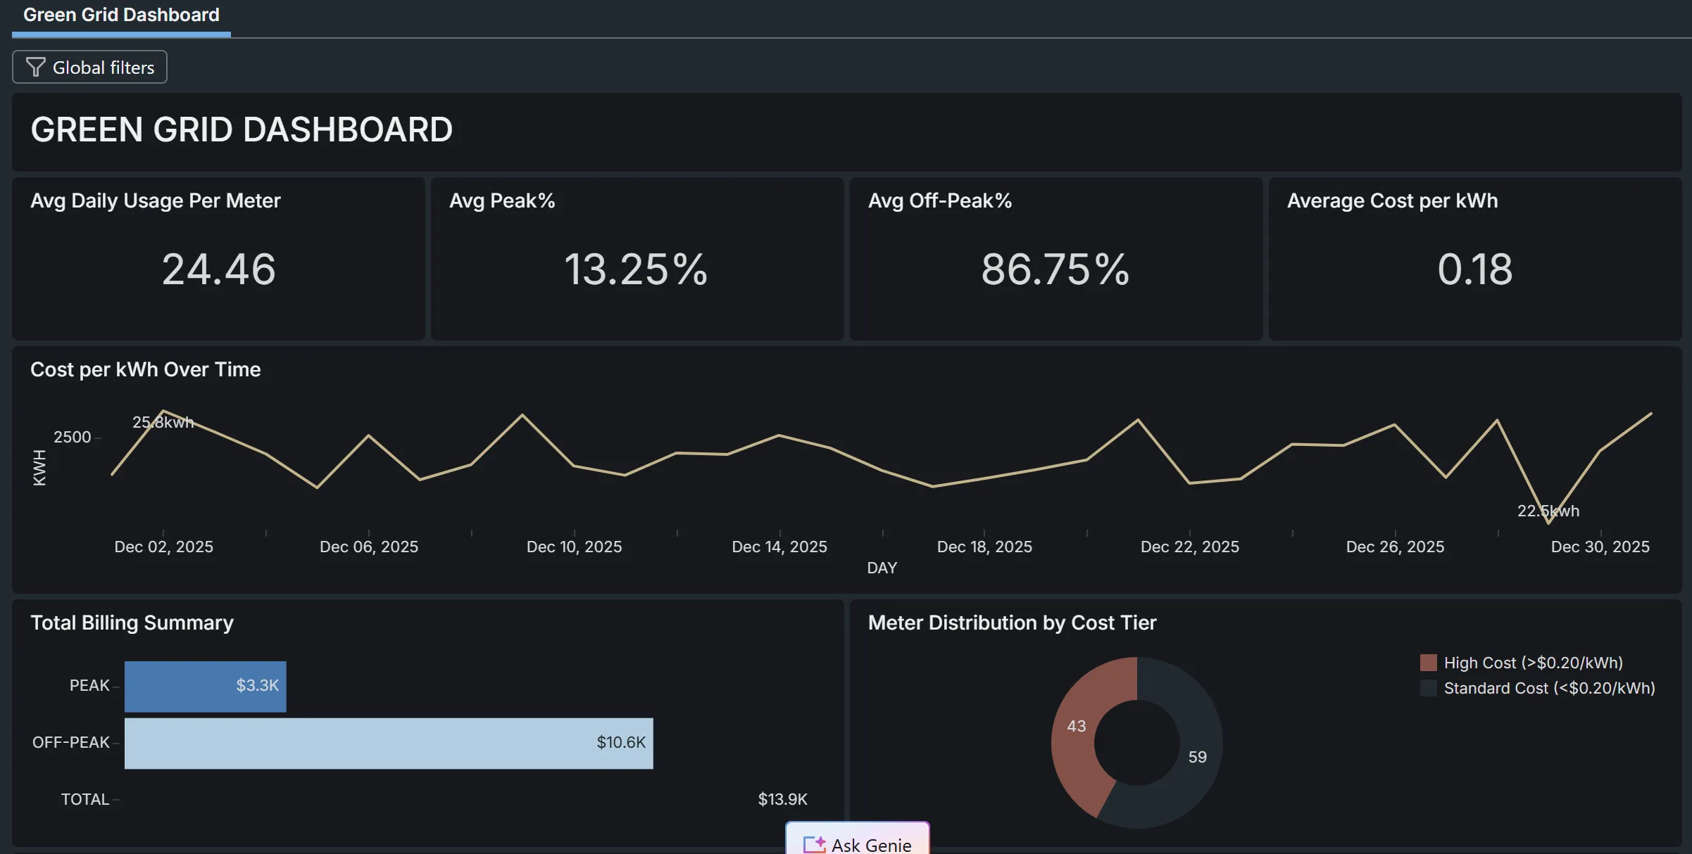
Task: Click the GREEN GRID DASHBOARD heading
Action: [x=242, y=130]
